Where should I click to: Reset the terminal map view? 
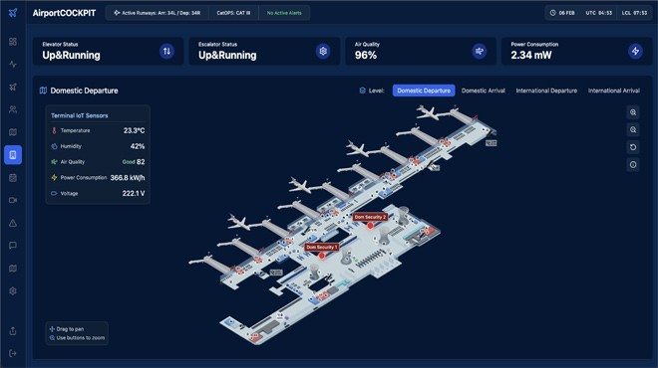633,147
